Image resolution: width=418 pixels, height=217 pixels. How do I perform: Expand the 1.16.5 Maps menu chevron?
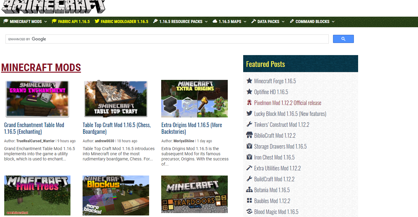point(245,21)
